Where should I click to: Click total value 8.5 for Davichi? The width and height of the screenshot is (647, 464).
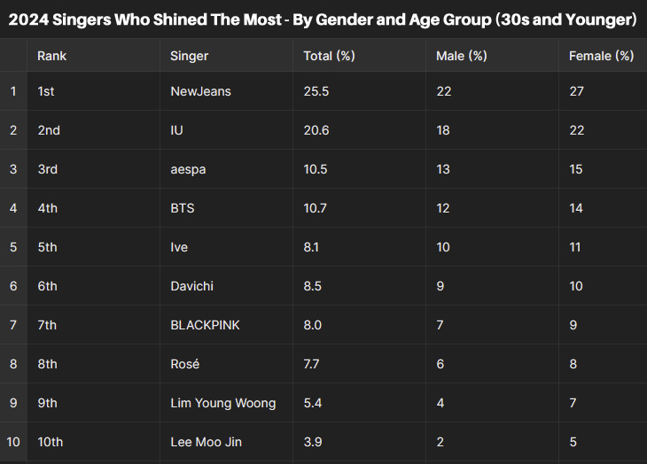pos(312,286)
